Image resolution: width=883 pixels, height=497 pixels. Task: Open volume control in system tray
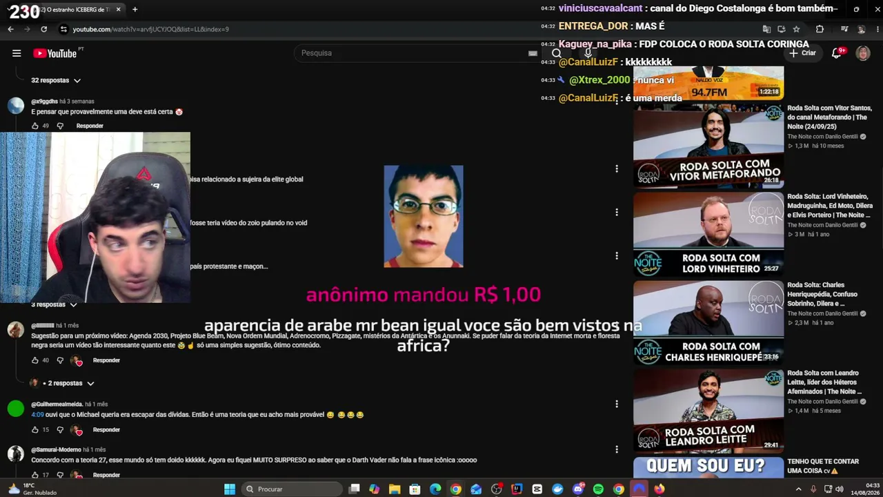[x=840, y=489]
